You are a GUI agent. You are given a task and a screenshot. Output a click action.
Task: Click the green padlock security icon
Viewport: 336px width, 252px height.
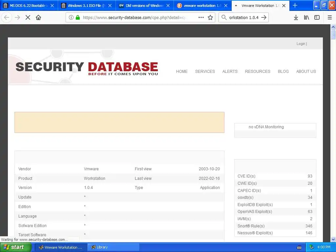(78, 17)
